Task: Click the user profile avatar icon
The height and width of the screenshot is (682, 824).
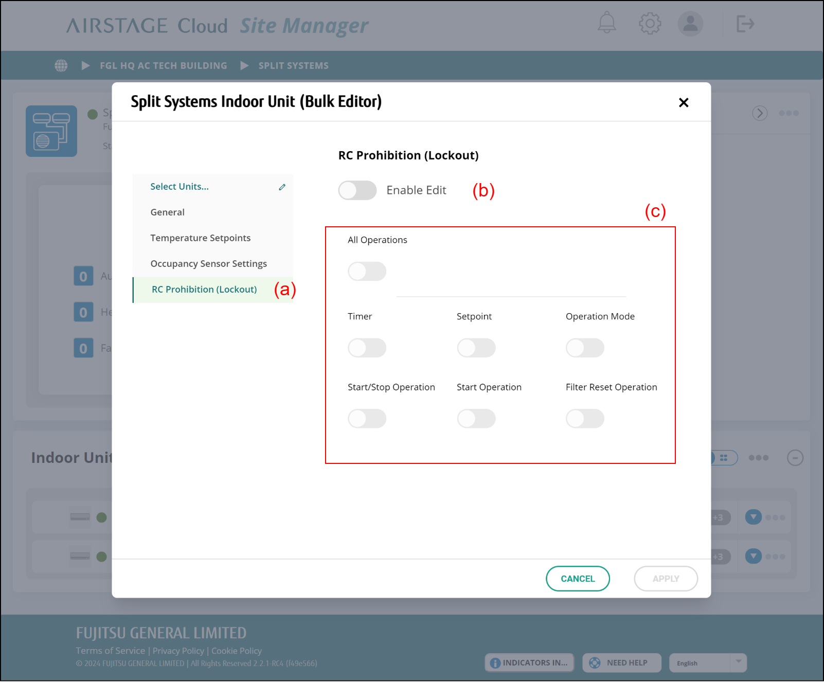Action: [x=690, y=24]
